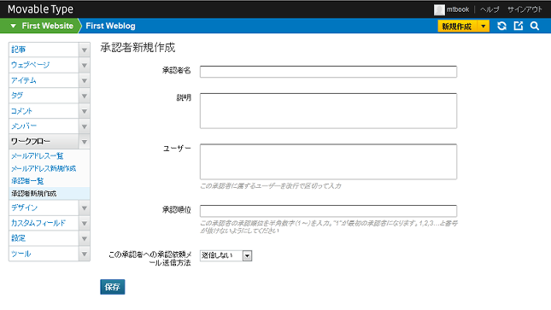This screenshot has height=310, width=551.
Task: Focus the 承認順位 input field
Action: 328,211
